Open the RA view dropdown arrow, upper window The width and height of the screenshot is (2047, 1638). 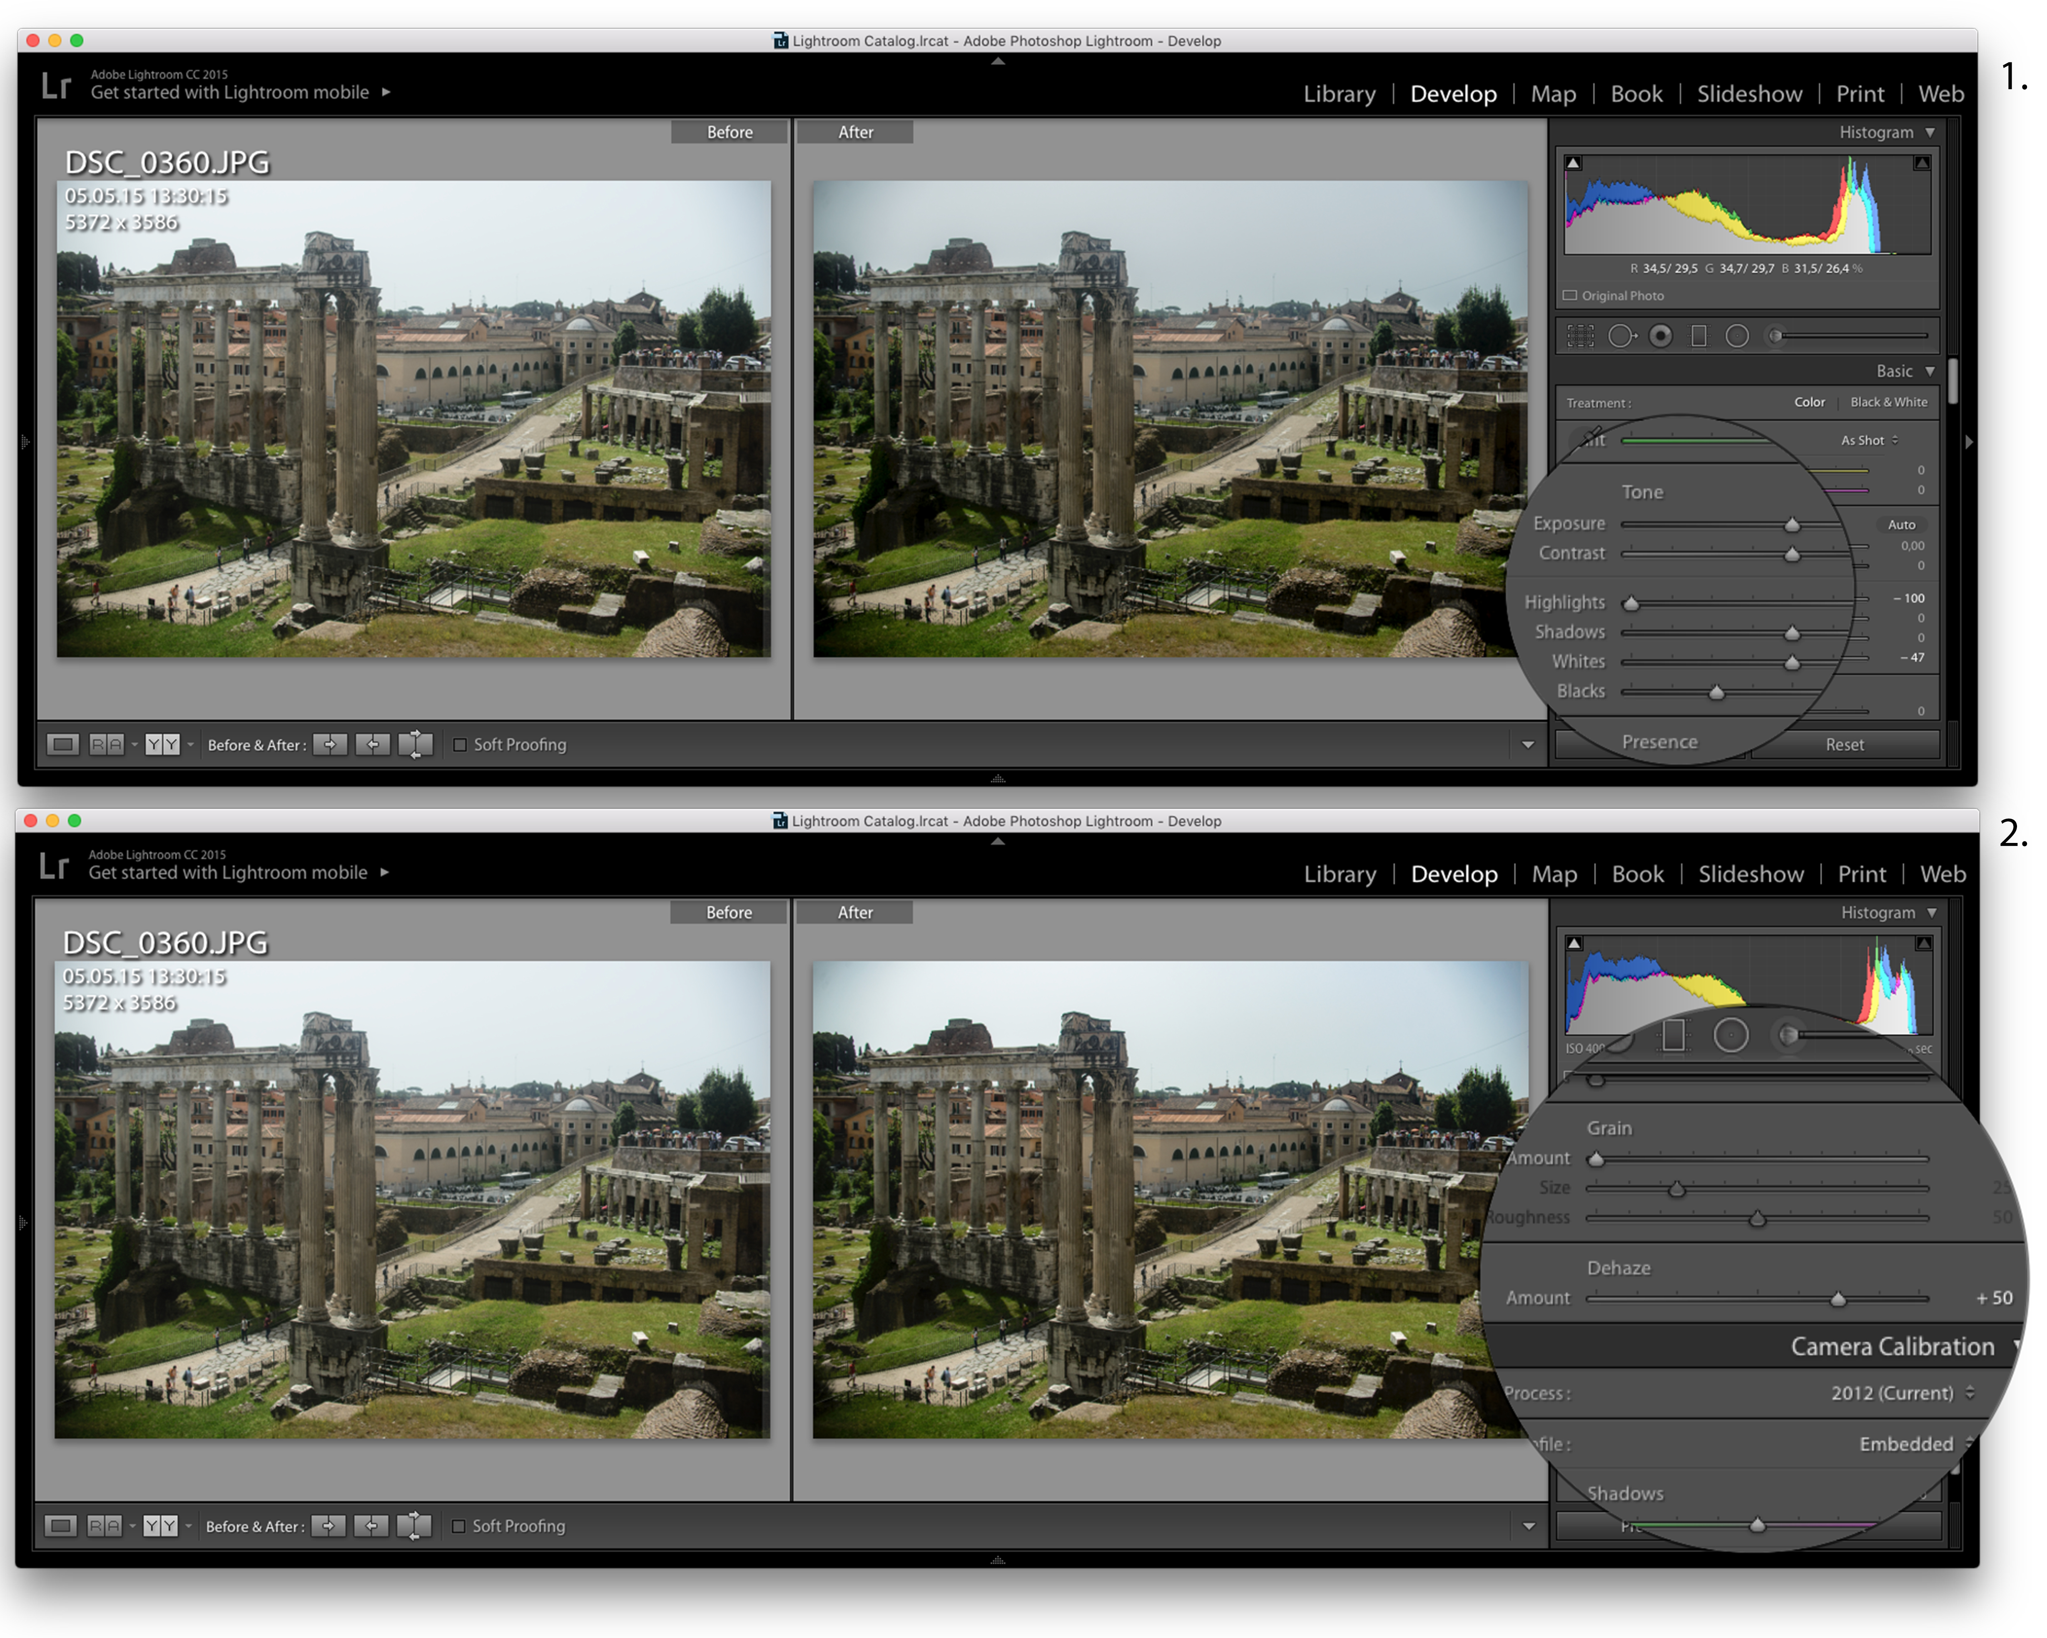135,745
